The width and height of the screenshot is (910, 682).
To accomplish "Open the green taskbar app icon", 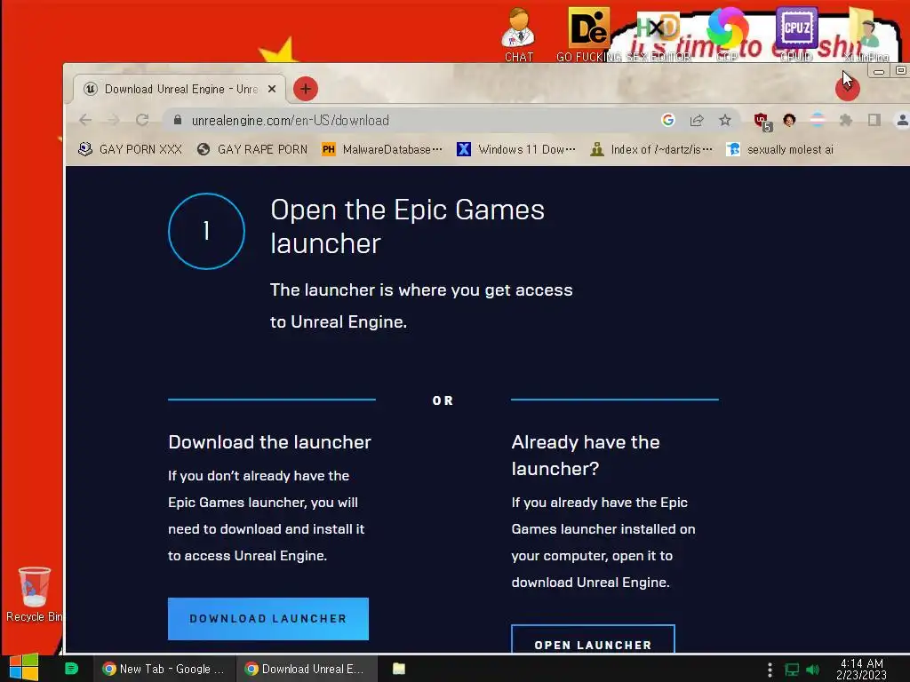I will [71, 669].
